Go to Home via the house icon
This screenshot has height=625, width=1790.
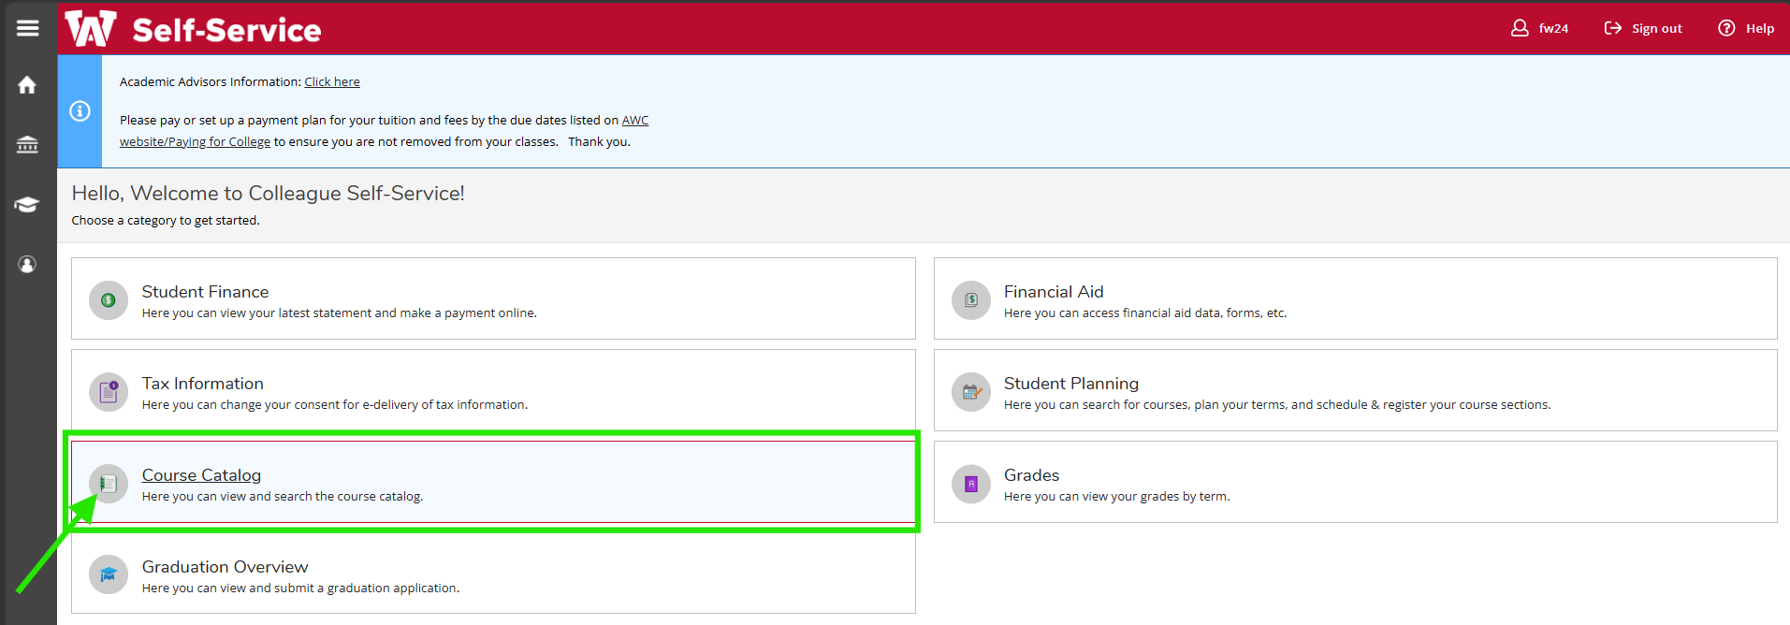tap(27, 85)
